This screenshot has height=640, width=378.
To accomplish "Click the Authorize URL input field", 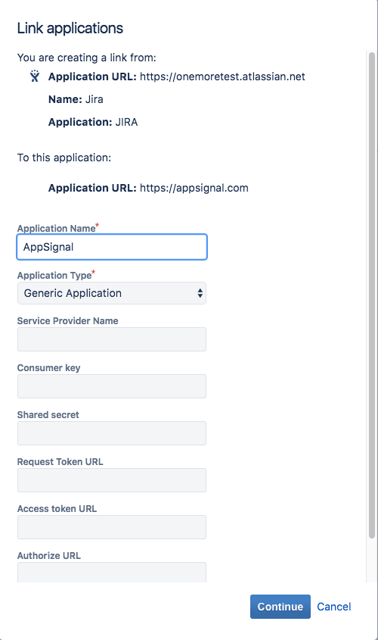I will [112, 573].
